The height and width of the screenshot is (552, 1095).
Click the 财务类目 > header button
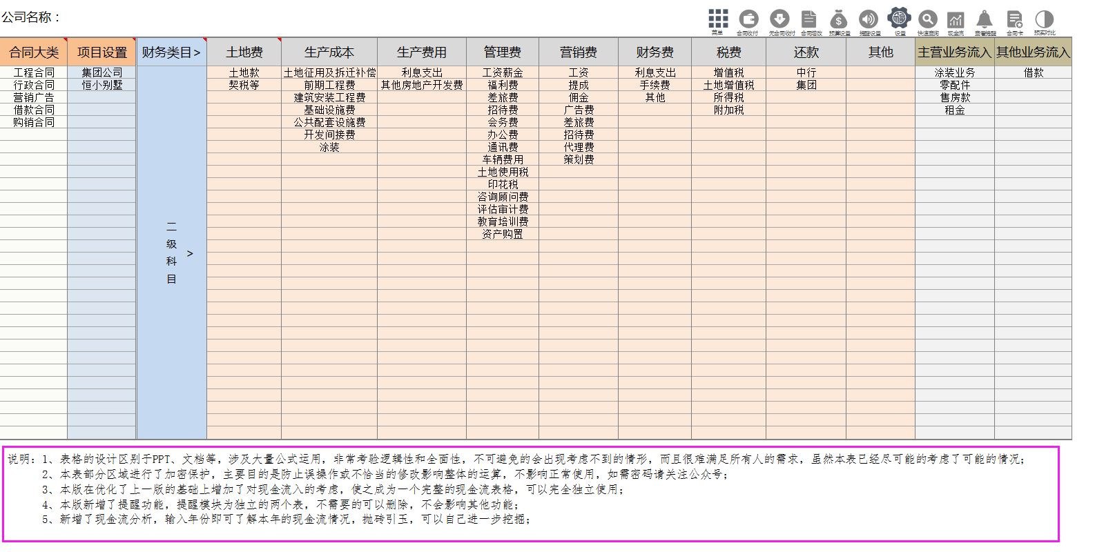click(x=171, y=52)
